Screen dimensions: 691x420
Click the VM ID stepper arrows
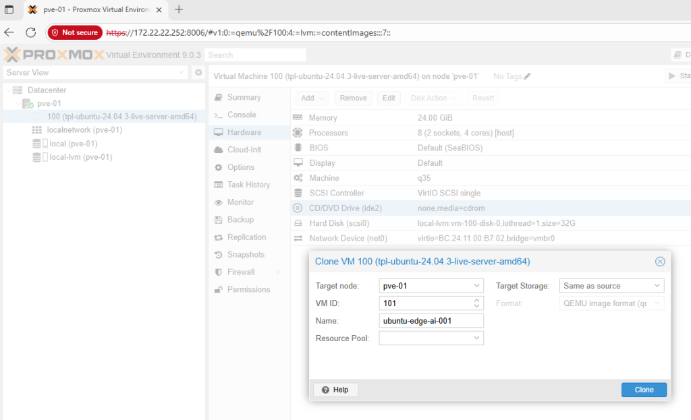point(477,303)
